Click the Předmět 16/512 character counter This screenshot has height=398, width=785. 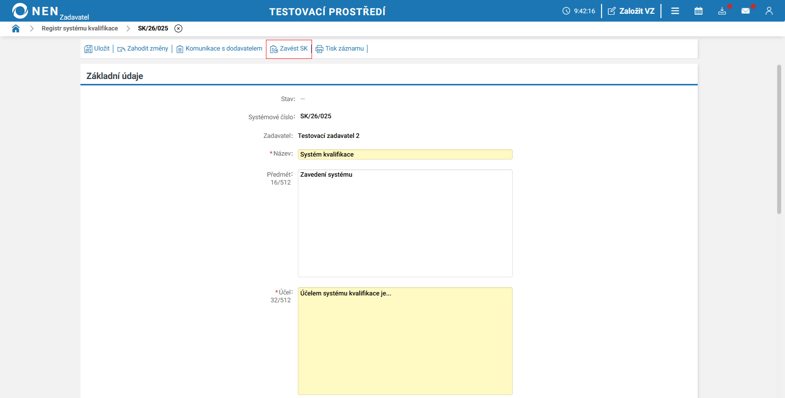point(281,183)
